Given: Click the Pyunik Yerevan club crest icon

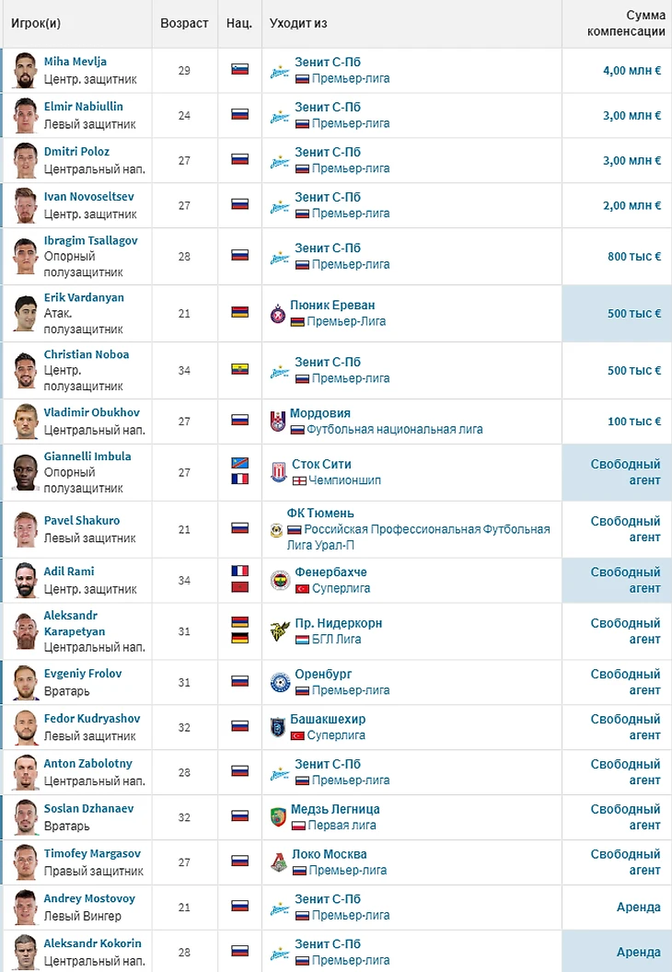Looking at the screenshot, I should click(278, 314).
